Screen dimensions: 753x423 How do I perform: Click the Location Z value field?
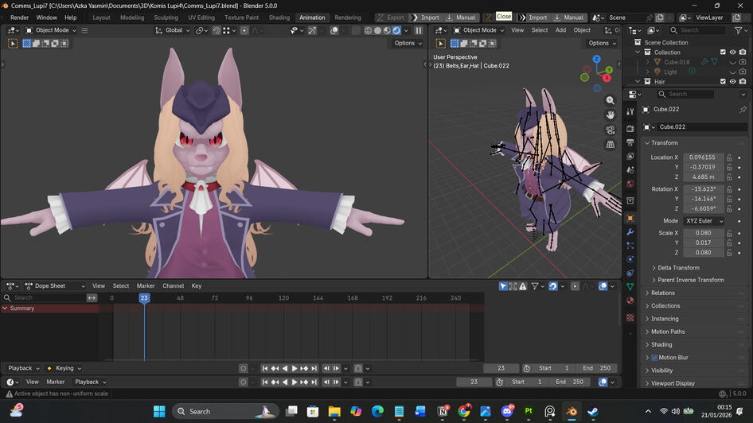coord(703,177)
